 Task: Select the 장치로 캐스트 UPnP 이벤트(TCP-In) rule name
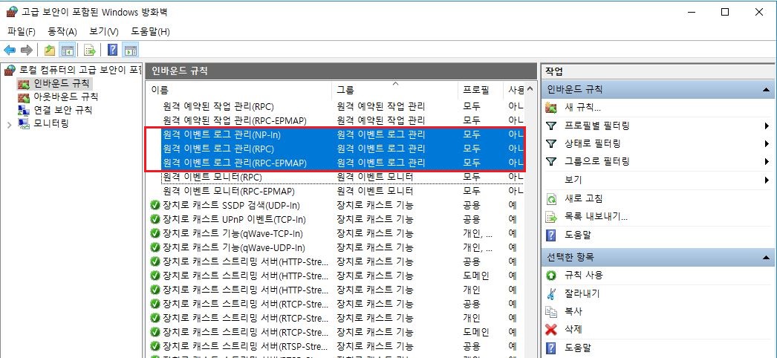[x=234, y=219]
